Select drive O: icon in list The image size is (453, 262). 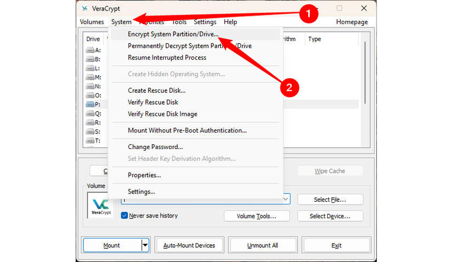tap(90, 95)
